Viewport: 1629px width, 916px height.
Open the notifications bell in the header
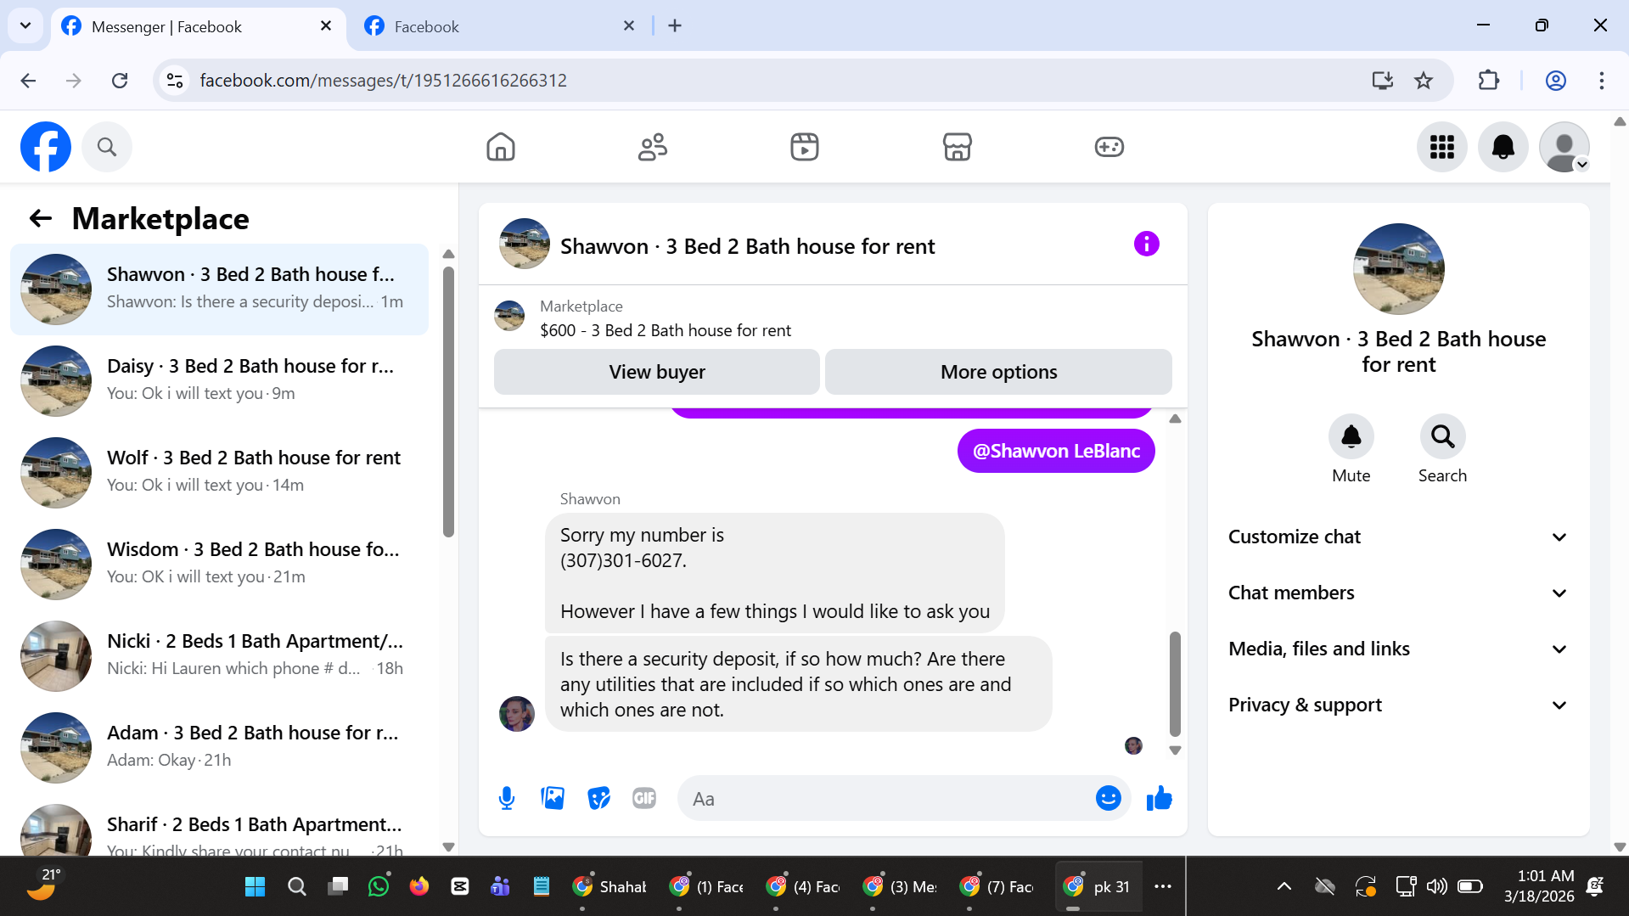(x=1503, y=147)
